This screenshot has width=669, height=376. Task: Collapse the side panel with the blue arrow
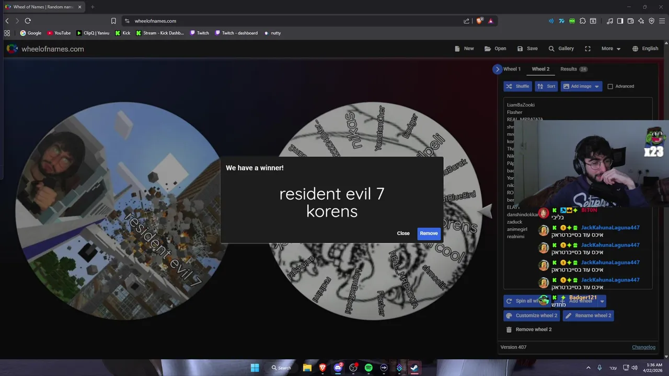[x=497, y=69]
